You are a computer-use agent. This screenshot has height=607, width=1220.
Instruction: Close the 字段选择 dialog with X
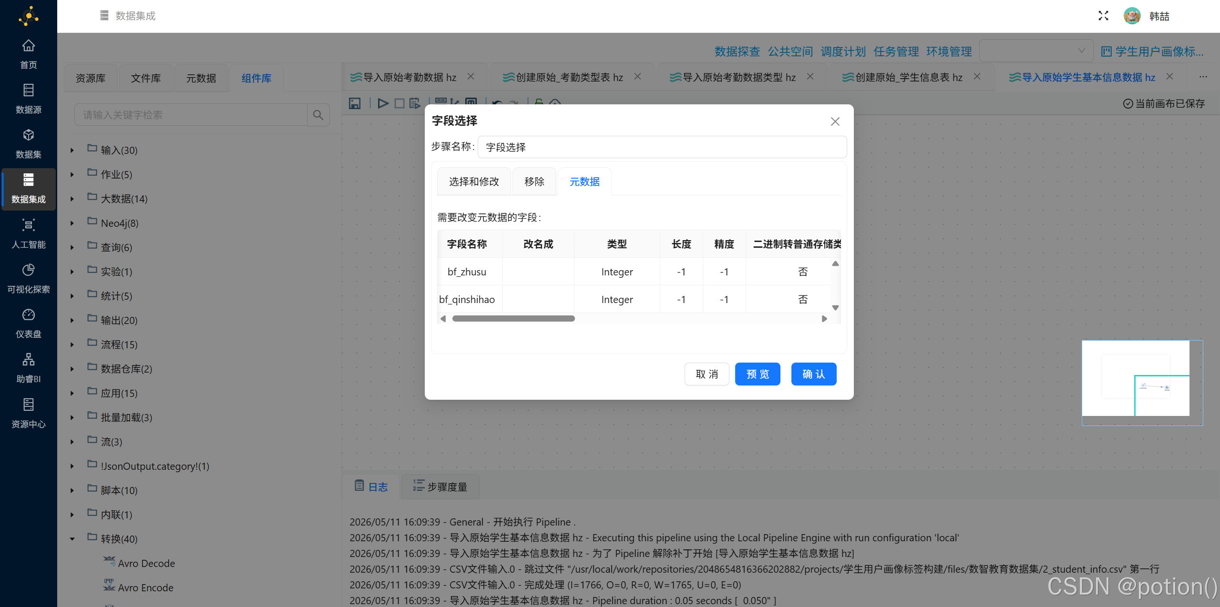[835, 121]
